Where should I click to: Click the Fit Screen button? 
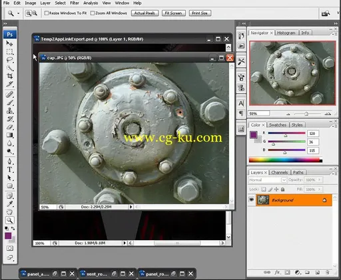click(x=174, y=13)
